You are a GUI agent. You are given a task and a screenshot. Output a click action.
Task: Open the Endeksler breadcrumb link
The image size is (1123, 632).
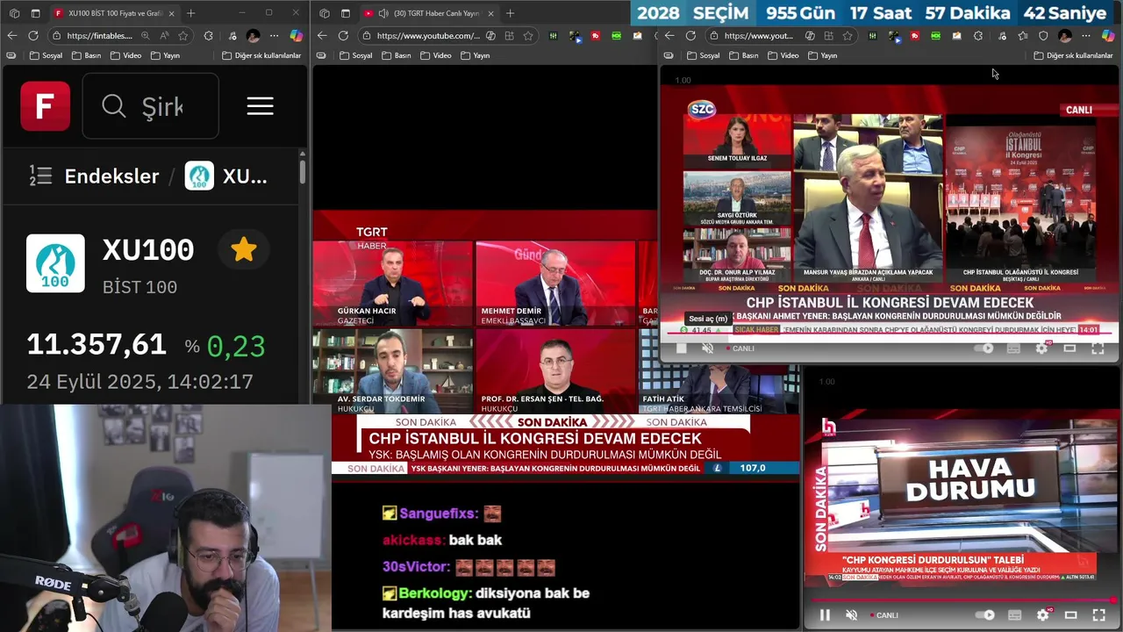click(111, 176)
